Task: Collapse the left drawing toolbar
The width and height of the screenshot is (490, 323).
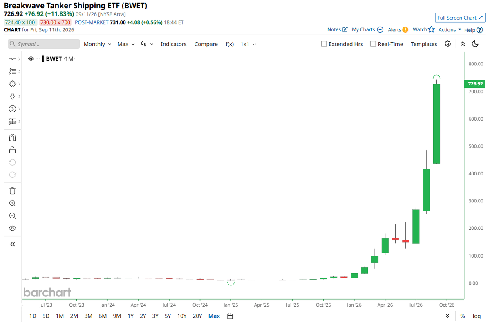Action: coord(12,244)
